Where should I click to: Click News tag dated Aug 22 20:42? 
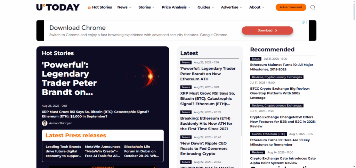pos(186,162)
